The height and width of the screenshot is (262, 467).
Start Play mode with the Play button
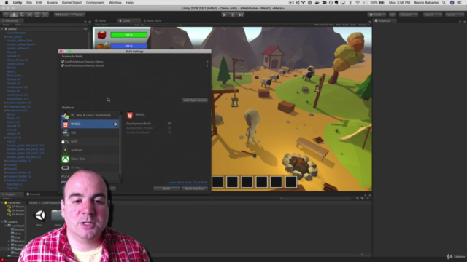(225, 15)
